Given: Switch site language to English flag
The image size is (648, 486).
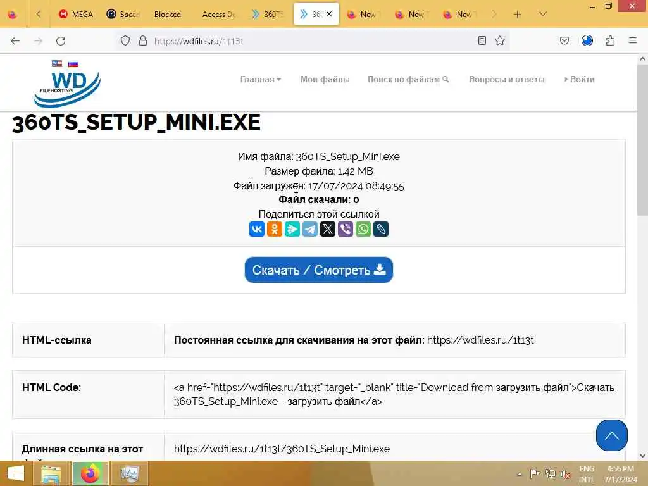Looking at the screenshot, I should (57, 64).
